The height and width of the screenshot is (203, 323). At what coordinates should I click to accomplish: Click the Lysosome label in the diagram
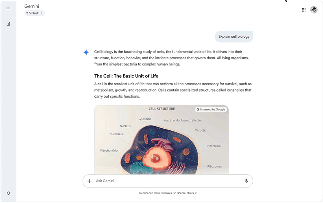coord(145,119)
